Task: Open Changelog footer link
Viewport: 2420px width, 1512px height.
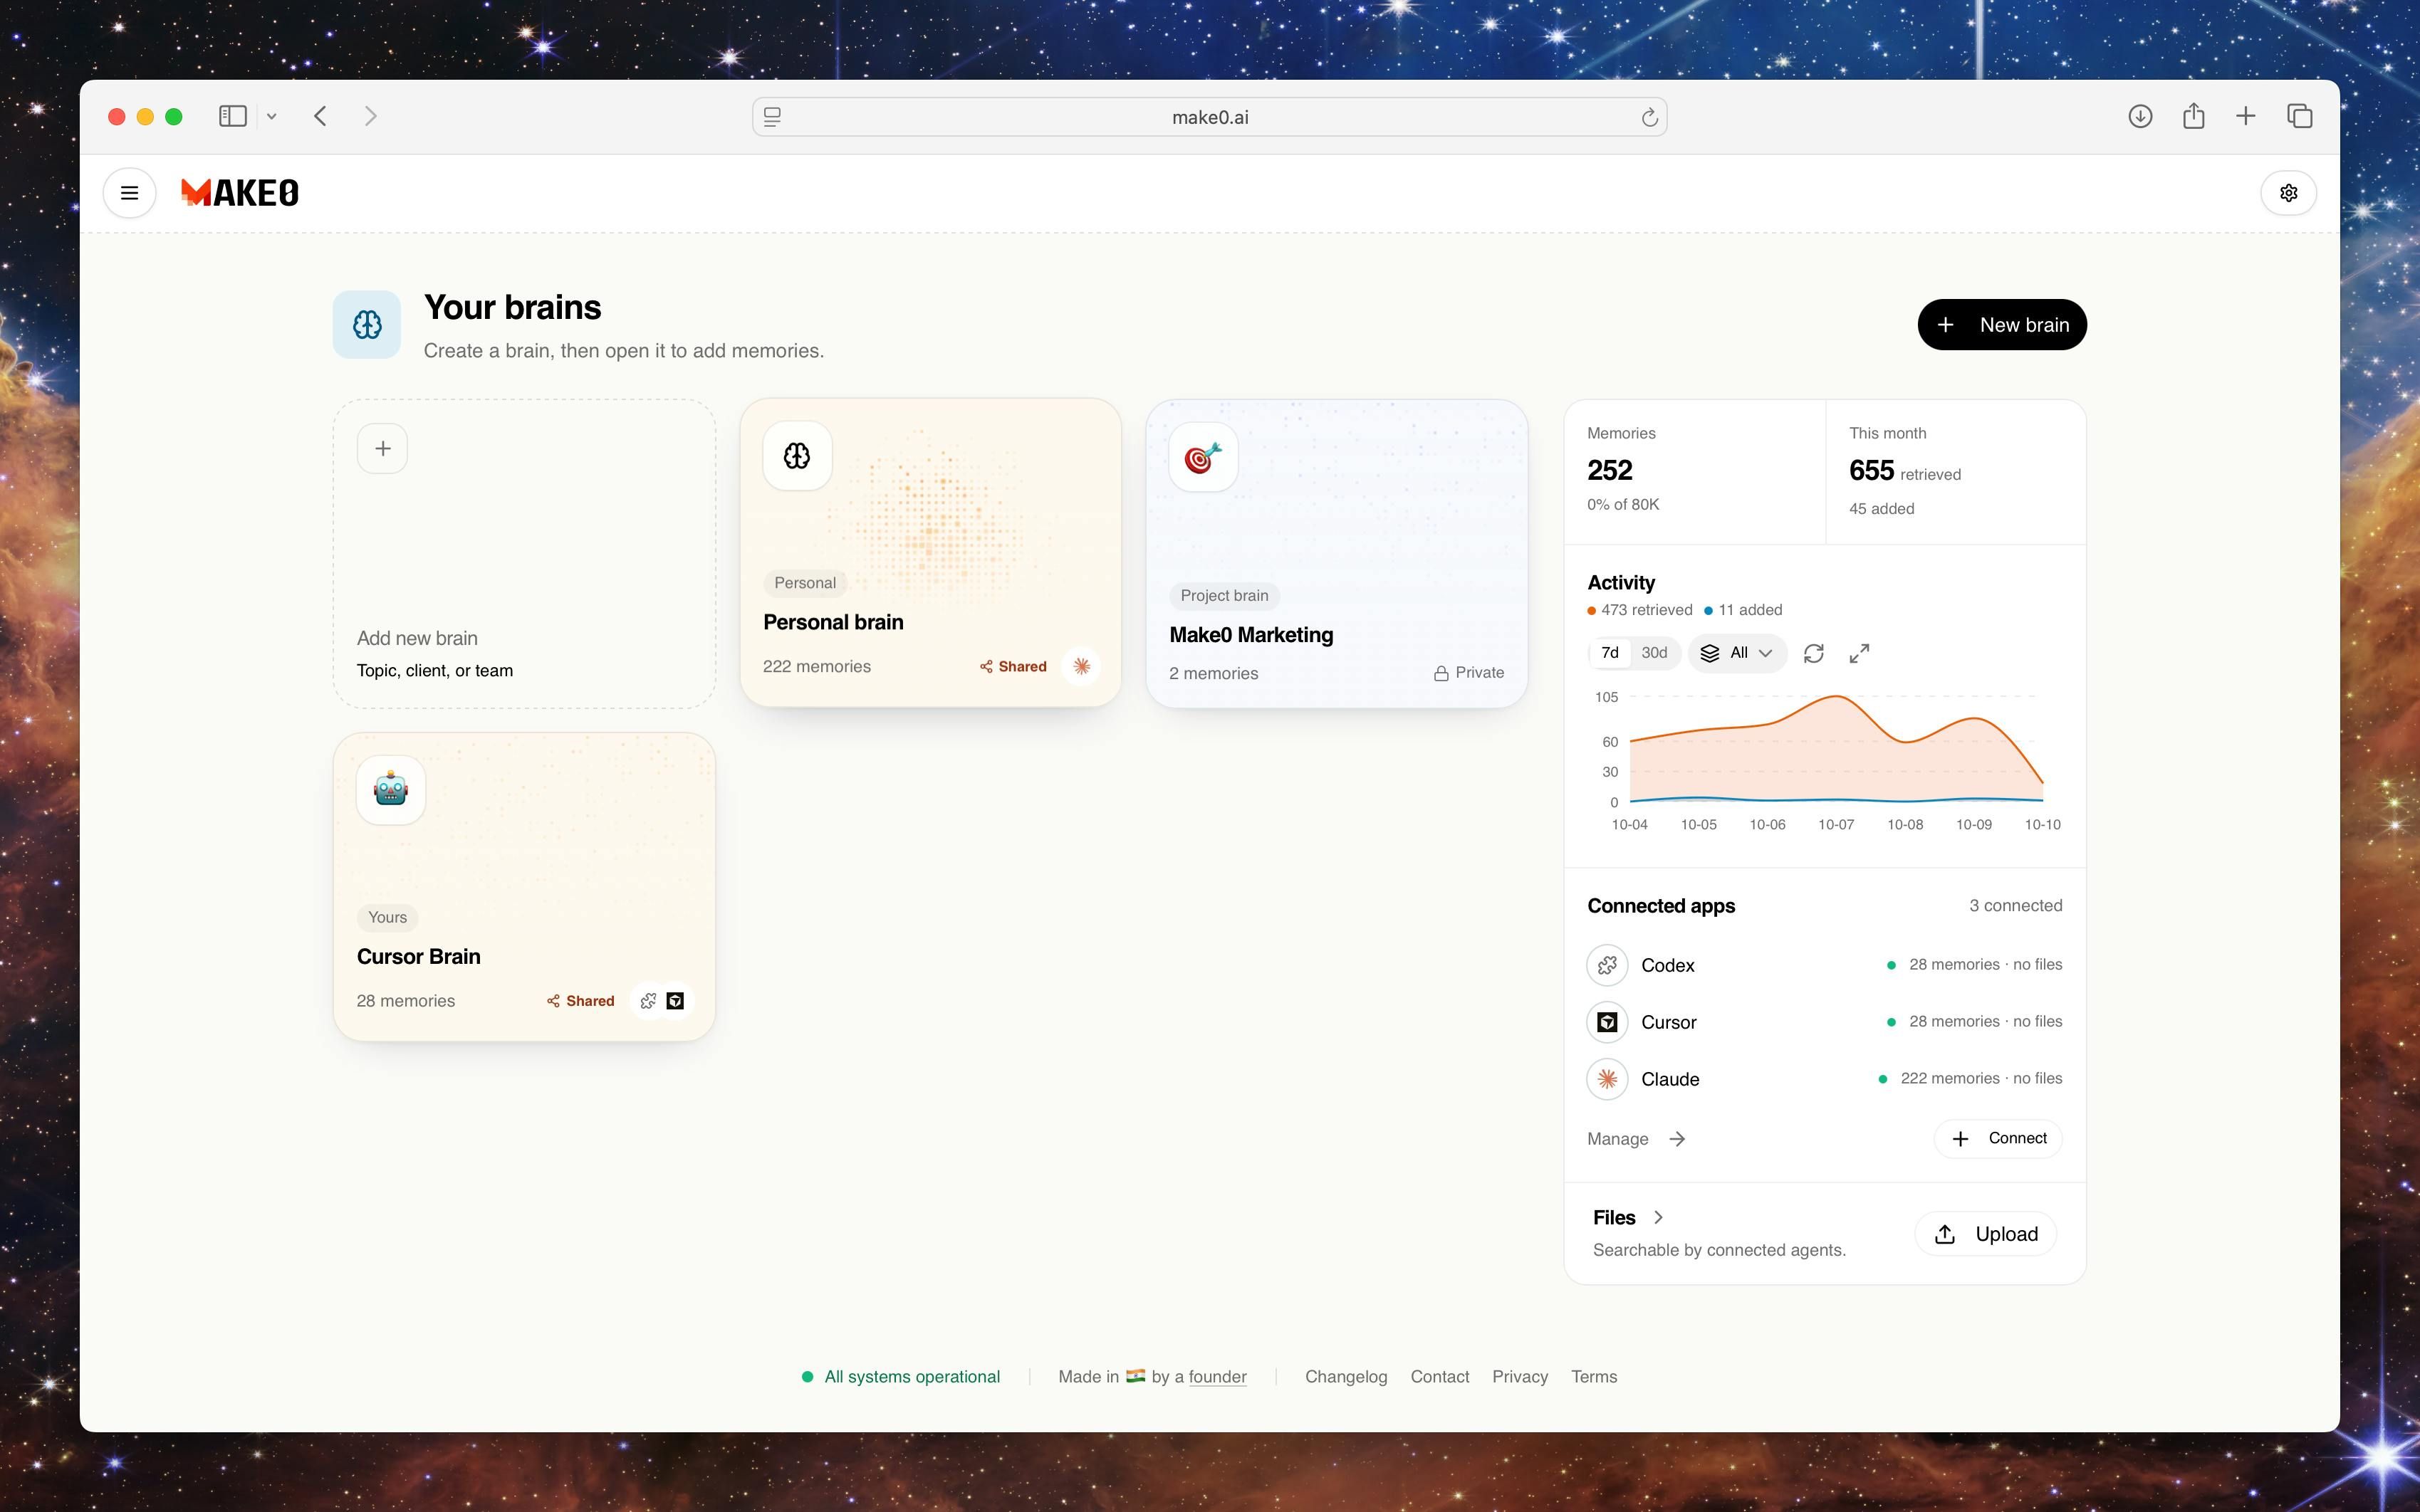Action: pyautogui.click(x=1345, y=1377)
